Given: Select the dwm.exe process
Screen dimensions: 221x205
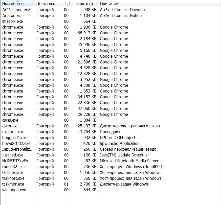Looking at the screenshot, I should tap(10, 126).
